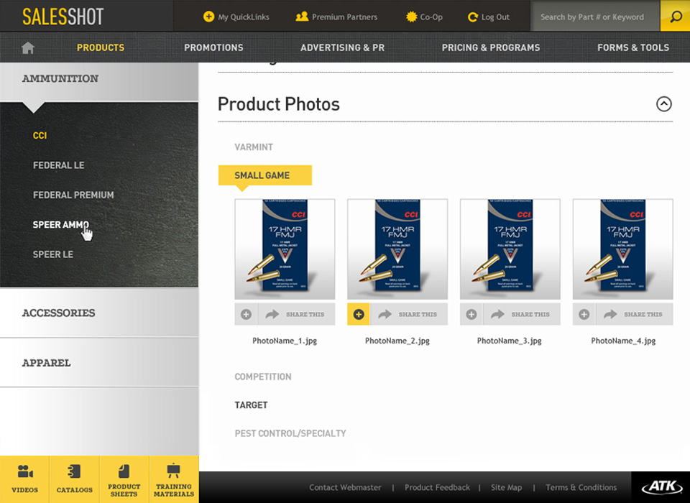Click the PhotoName_4.jpg file name
Image resolution: width=690 pixels, height=503 pixels.
point(623,341)
